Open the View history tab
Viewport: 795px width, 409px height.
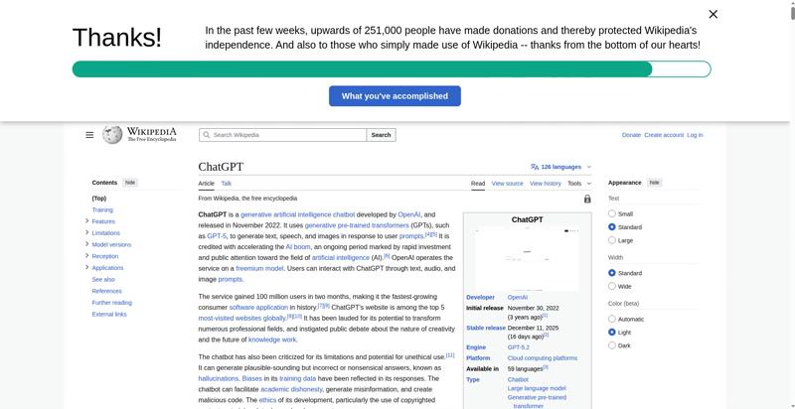tap(545, 184)
